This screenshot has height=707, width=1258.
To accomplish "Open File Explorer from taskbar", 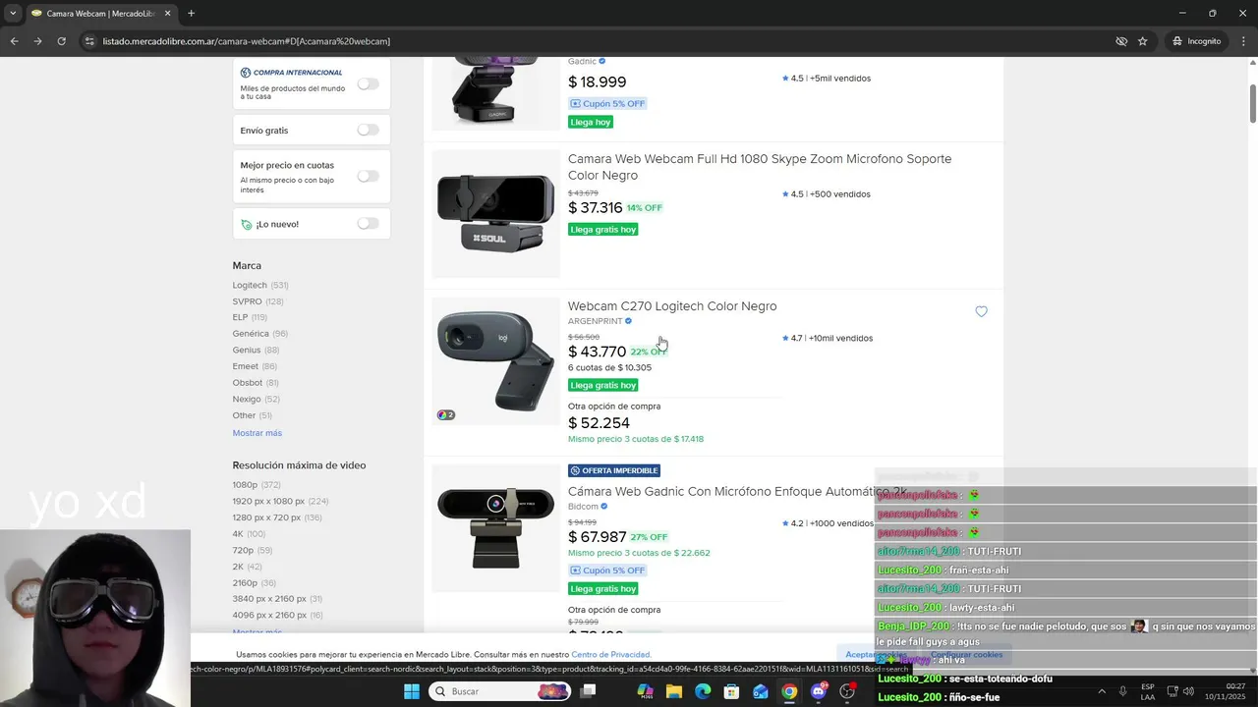I will 674,691.
